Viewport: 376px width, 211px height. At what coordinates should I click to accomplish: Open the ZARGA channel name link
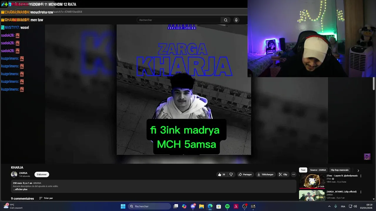(23, 173)
